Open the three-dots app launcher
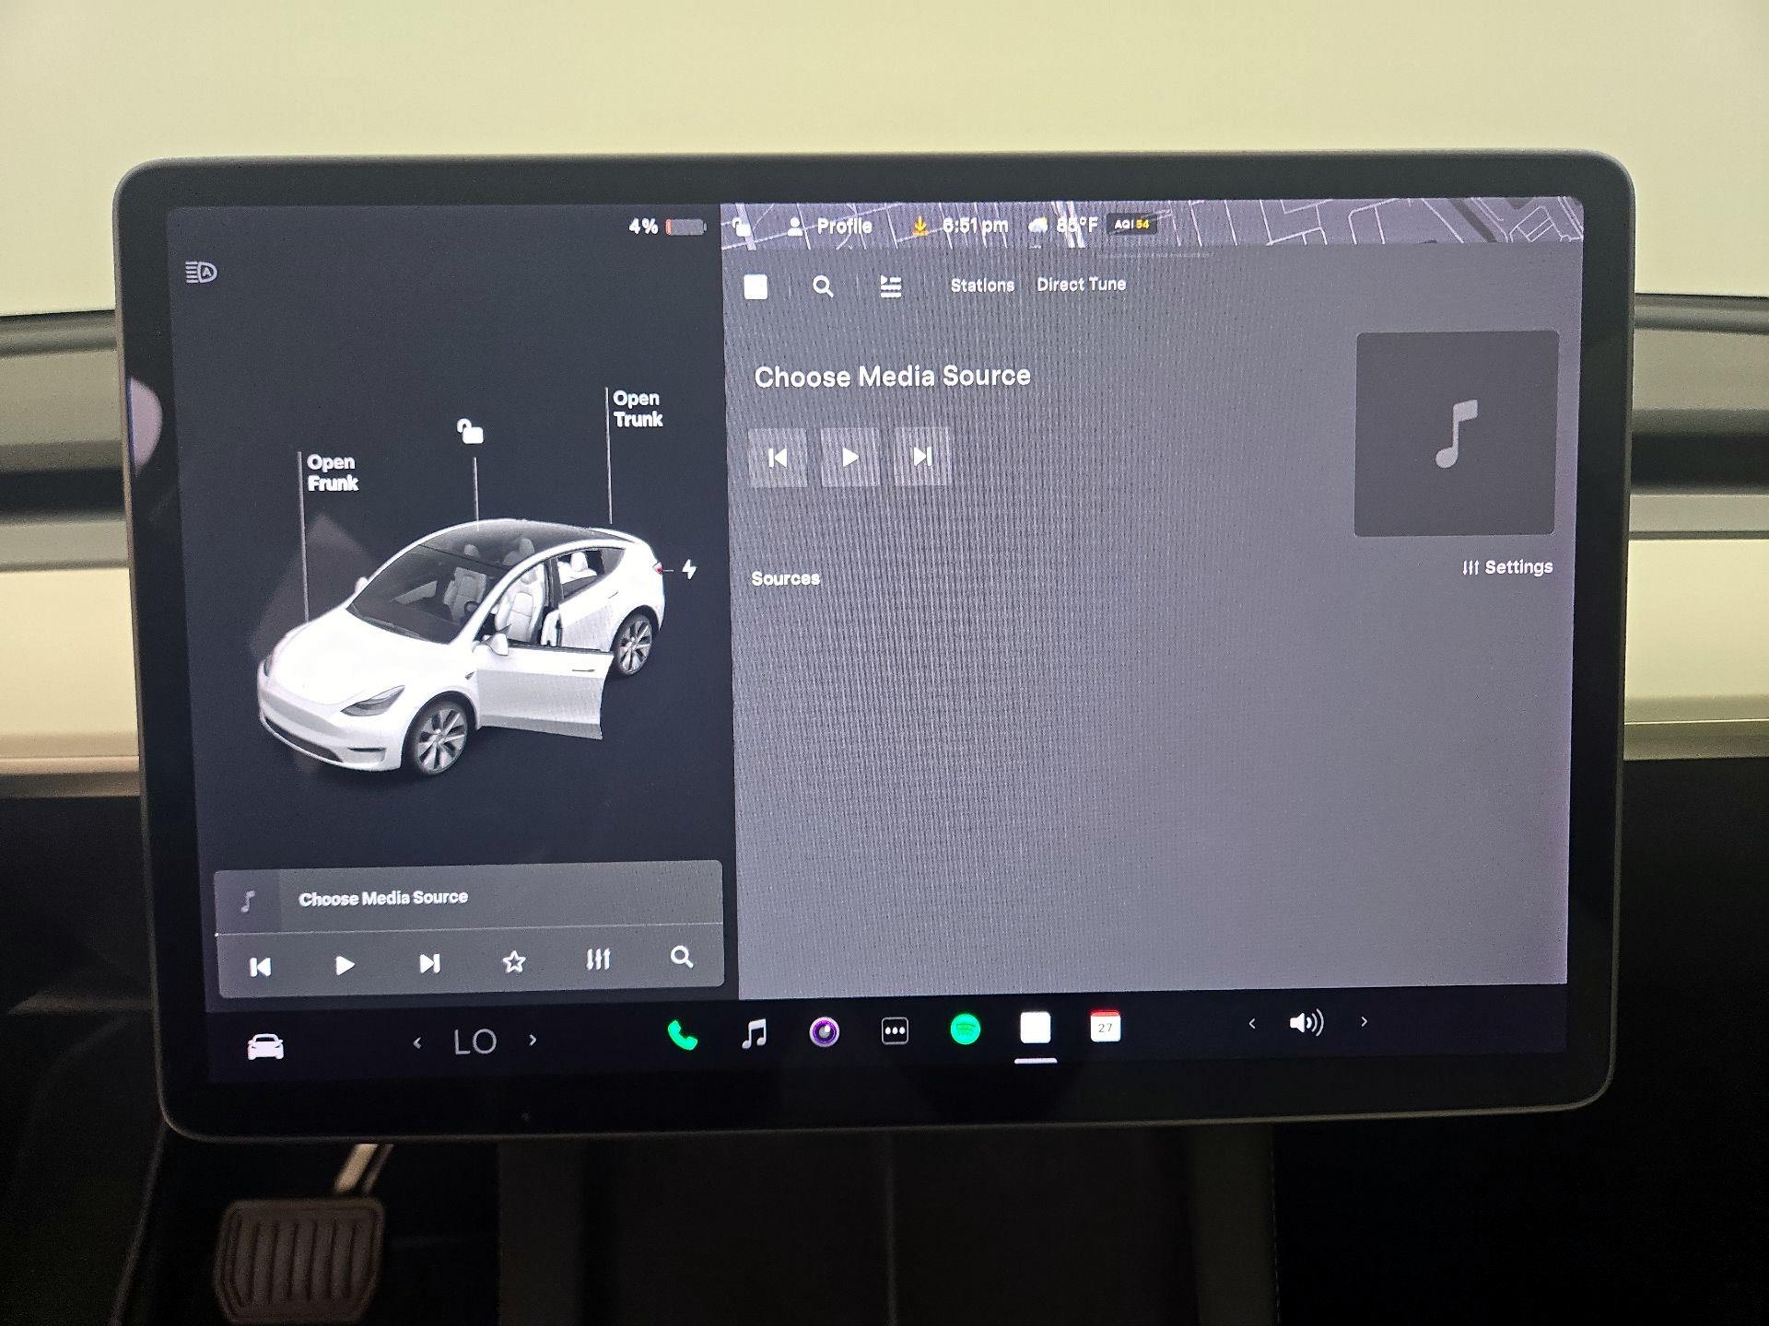Viewport: 1769px width, 1326px height. [x=895, y=1030]
